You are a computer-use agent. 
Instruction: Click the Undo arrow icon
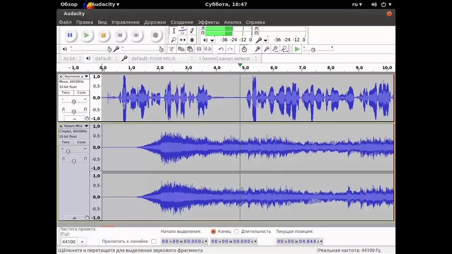(221, 49)
